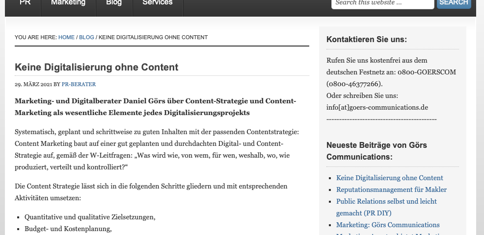Viewport: 484px width, 235px height.
Task: Click list item 'Quantitative und qualitative Zielsetzungen,'
Action: pyautogui.click(x=90, y=217)
